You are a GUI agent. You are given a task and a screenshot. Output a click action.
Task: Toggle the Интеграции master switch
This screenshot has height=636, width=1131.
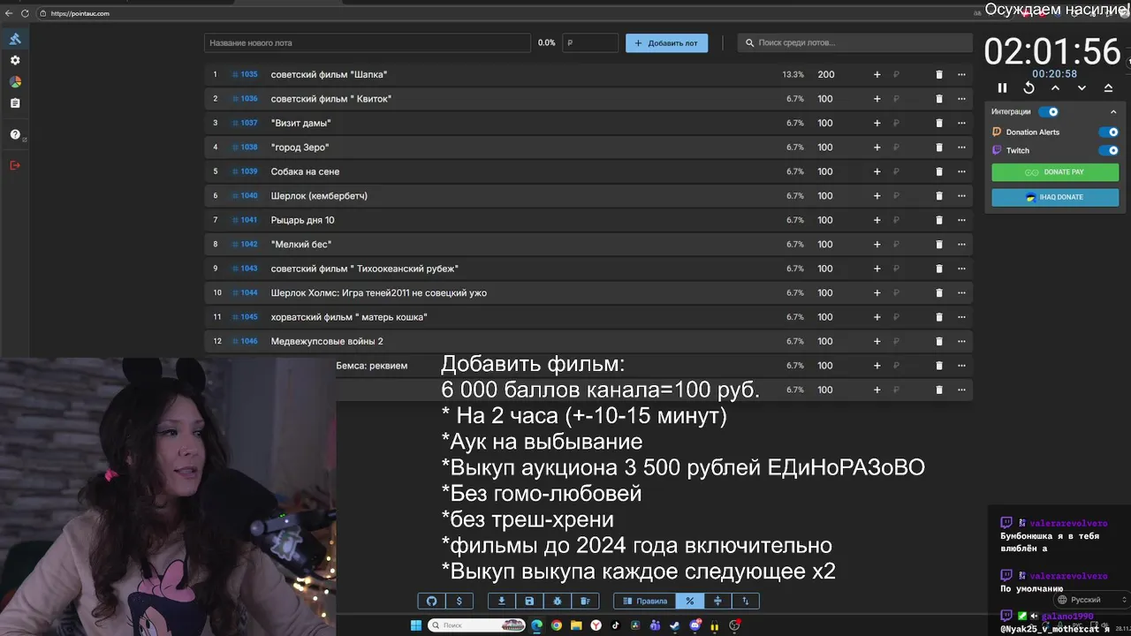pos(1048,112)
